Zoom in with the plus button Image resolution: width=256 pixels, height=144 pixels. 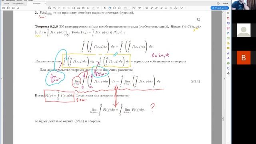pos(119,8)
